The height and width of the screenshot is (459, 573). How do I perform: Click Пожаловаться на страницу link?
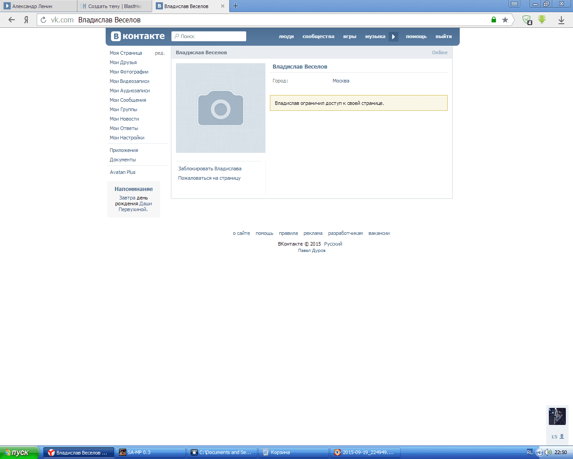coord(209,178)
